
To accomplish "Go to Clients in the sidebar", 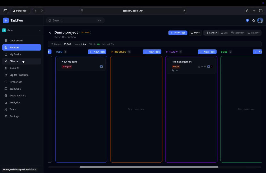I will [x=22, y=61].
